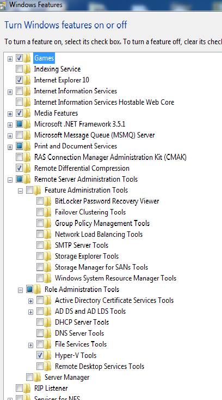222x400 pixels.
Task: Enable BitLocker Password Recovery Viewer checkbox
Action: [40, 201]
